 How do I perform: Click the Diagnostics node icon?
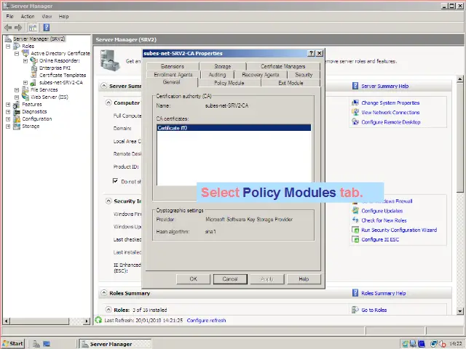point(17,111)
